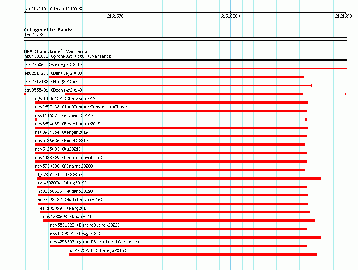Image resolution: width=358 pixels, height=270 pixels.
Task: Click the esv1010990 Pang2010 label
Action: [x=65, y=208]
